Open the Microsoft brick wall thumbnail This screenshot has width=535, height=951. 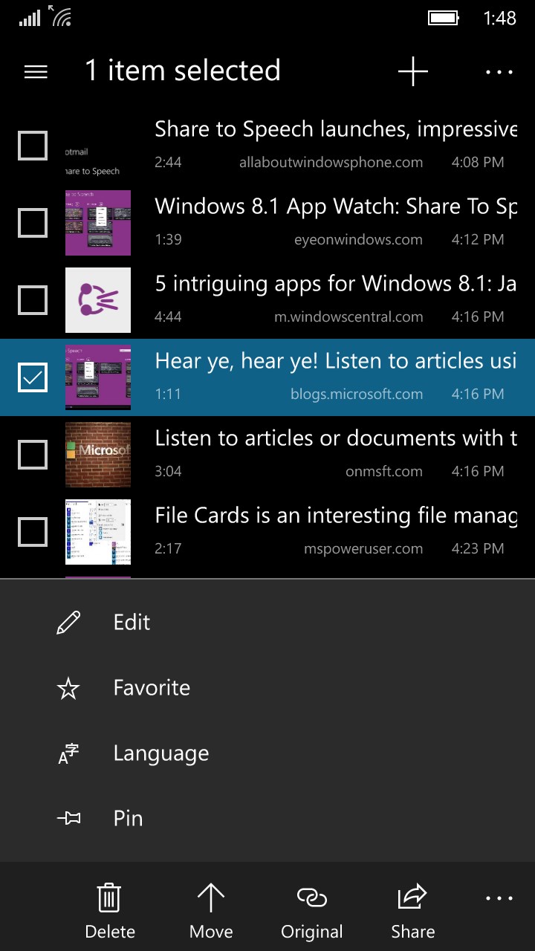click(x=98, y=455)
